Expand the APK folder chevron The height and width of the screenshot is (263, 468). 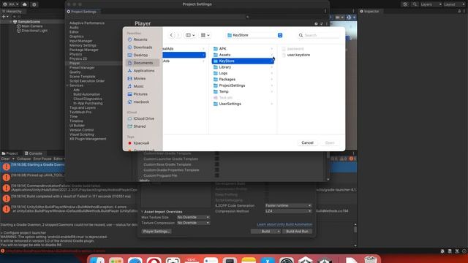tap(271, 49)
